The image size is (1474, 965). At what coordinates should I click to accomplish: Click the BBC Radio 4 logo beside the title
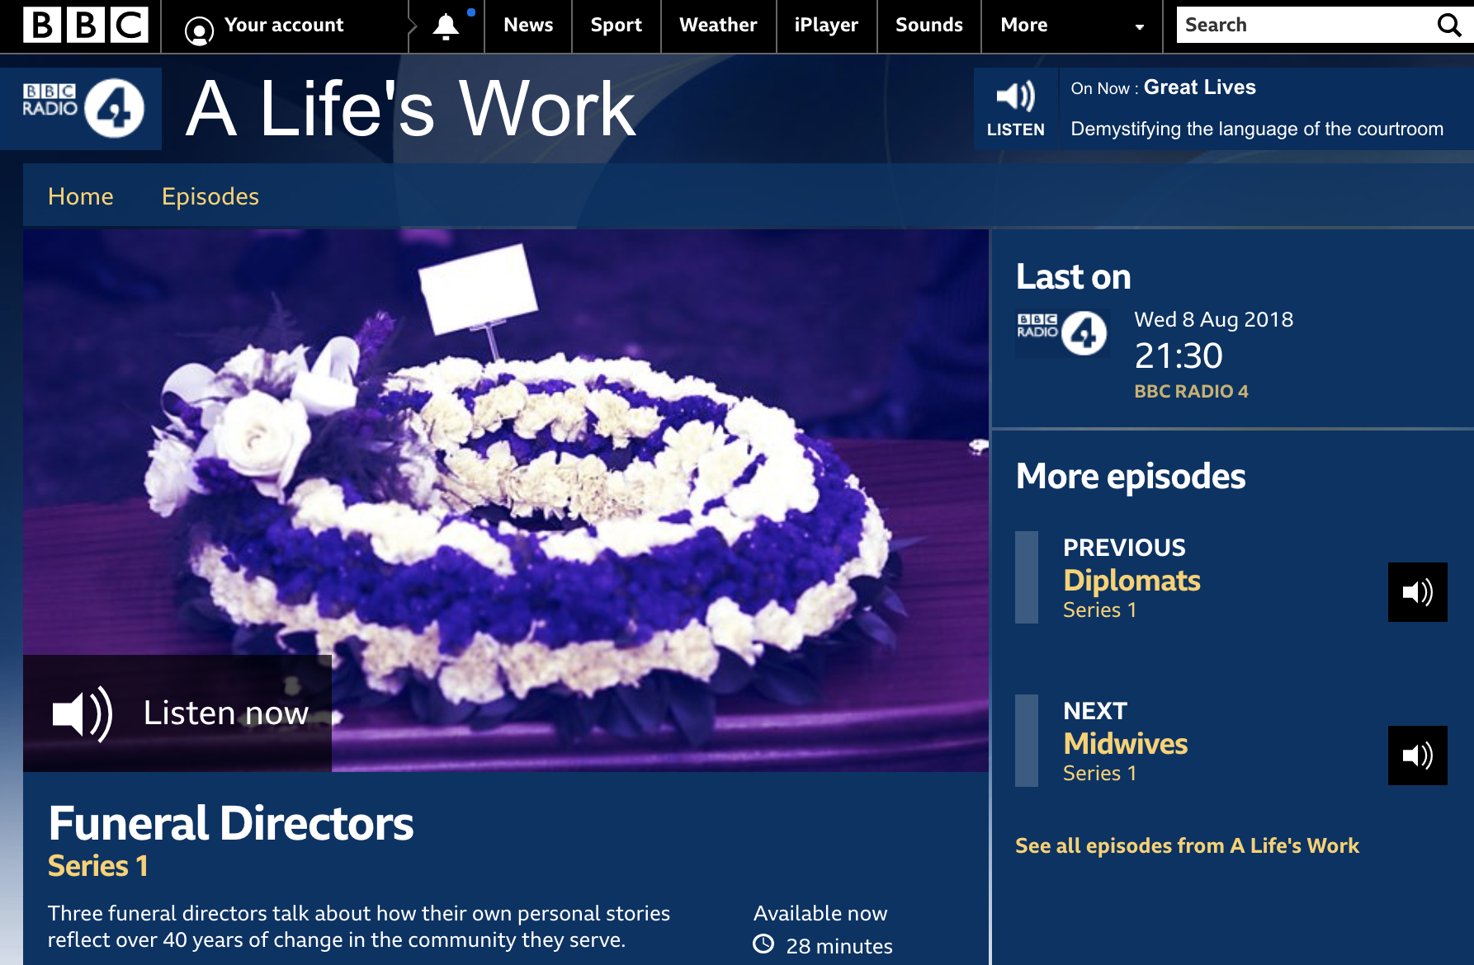83,108
